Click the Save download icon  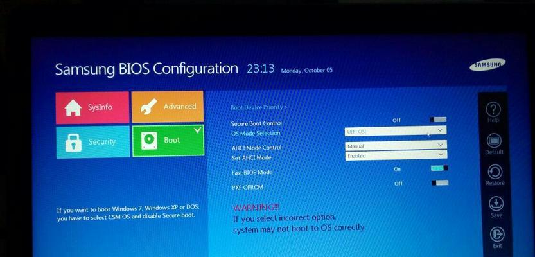(496, 204)
